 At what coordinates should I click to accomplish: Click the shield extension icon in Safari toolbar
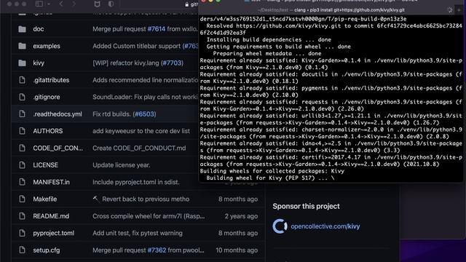pos(97,4)
